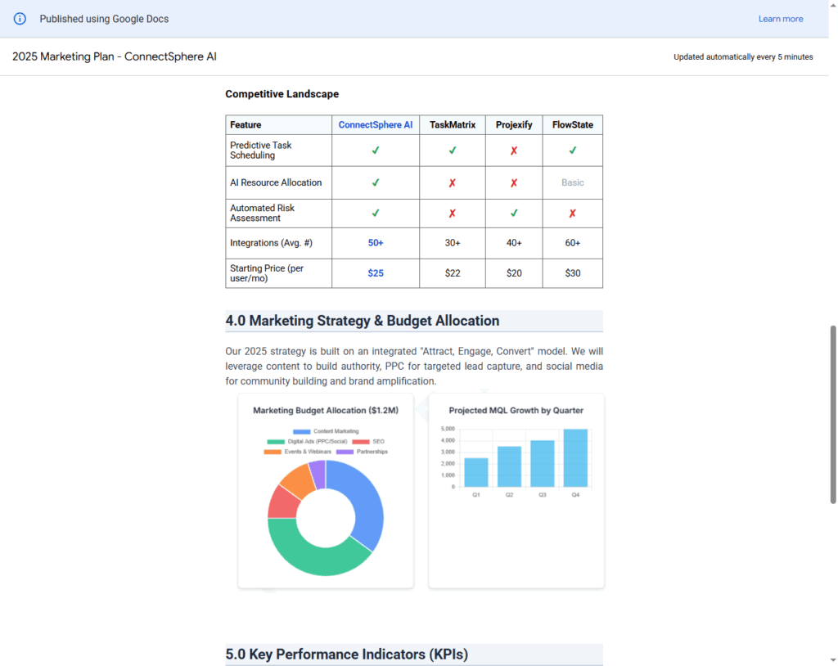Click the 'ConnectSphere AI' column header
838x666 pixels.
375,124
